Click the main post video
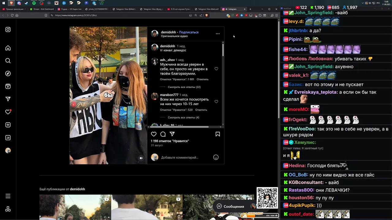 coord(108,95)
